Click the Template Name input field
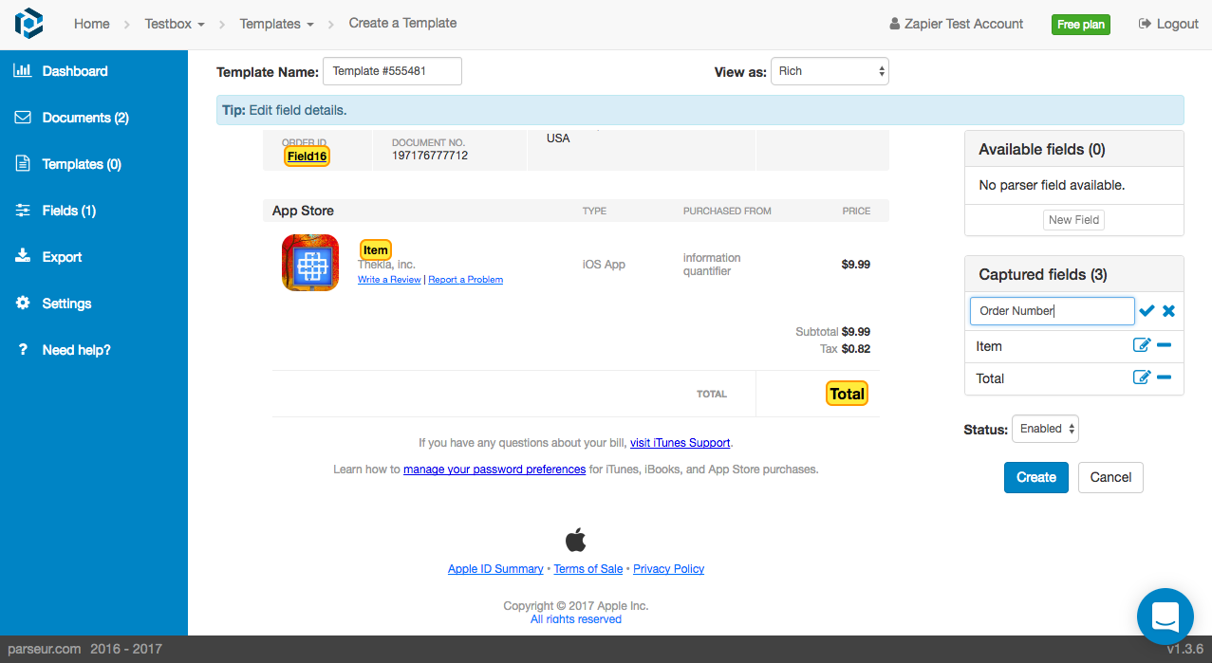The height and width of the screenshot is (663, 1212). click(x=392, y=71)
